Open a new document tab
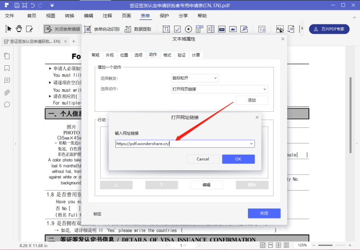Screen dimensions: 360x250 (73, 41)
